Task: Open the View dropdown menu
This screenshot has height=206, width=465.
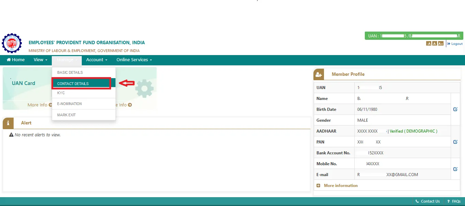Action: coord(40,60)
